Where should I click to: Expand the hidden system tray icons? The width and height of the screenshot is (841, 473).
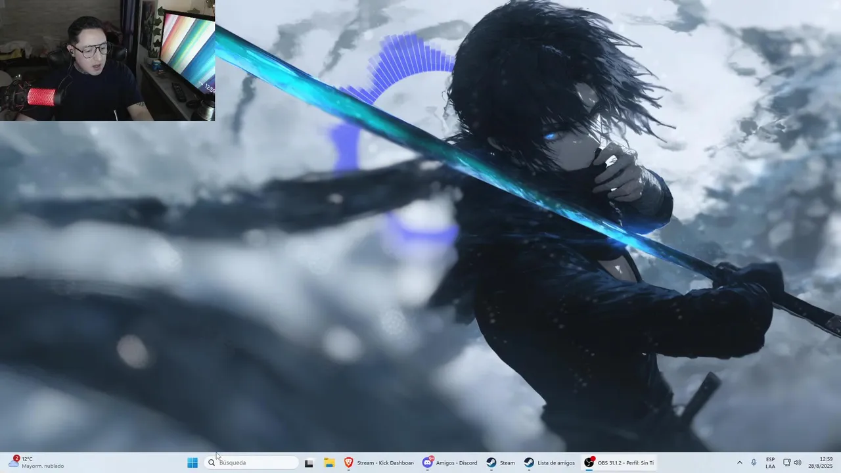[x=740, y=462]
